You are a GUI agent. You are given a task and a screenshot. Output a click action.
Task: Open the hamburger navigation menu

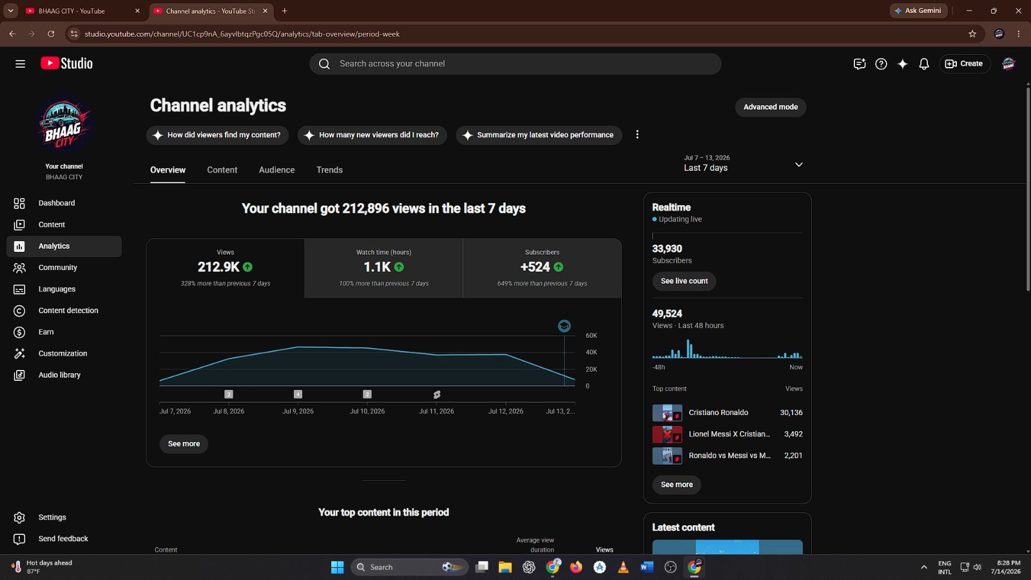coord(20,64)
